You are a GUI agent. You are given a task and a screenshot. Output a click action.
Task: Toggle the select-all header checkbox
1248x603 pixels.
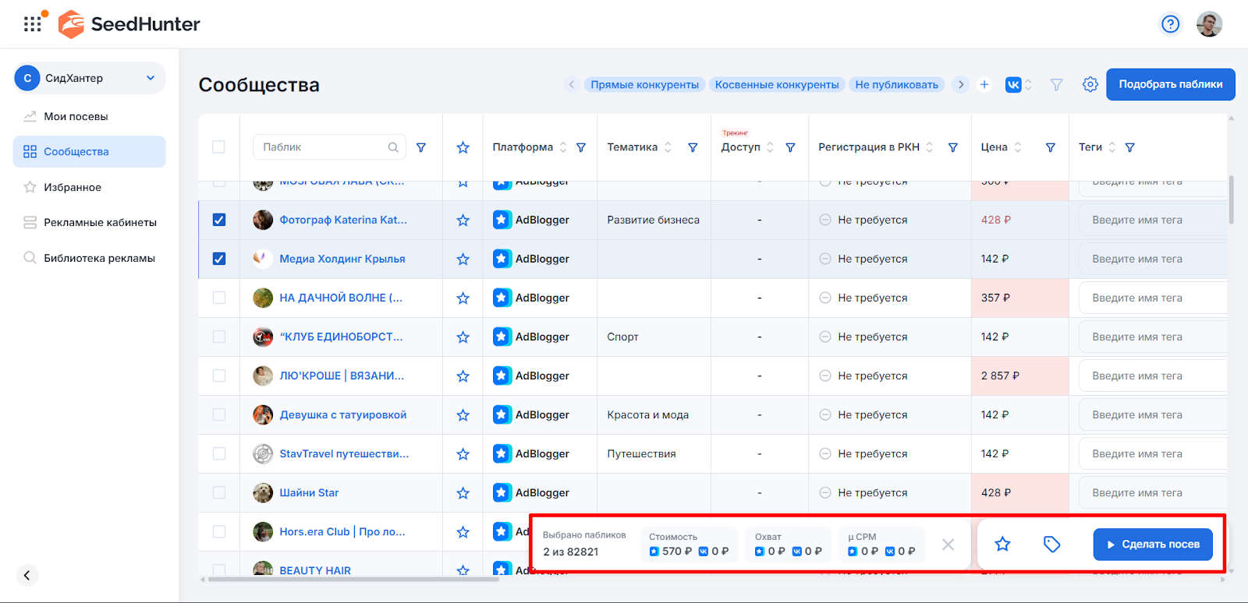218,147
